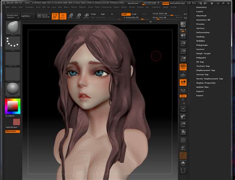Select the Move transform icon
Screen dimensions: 235x180
pos(71,16)
